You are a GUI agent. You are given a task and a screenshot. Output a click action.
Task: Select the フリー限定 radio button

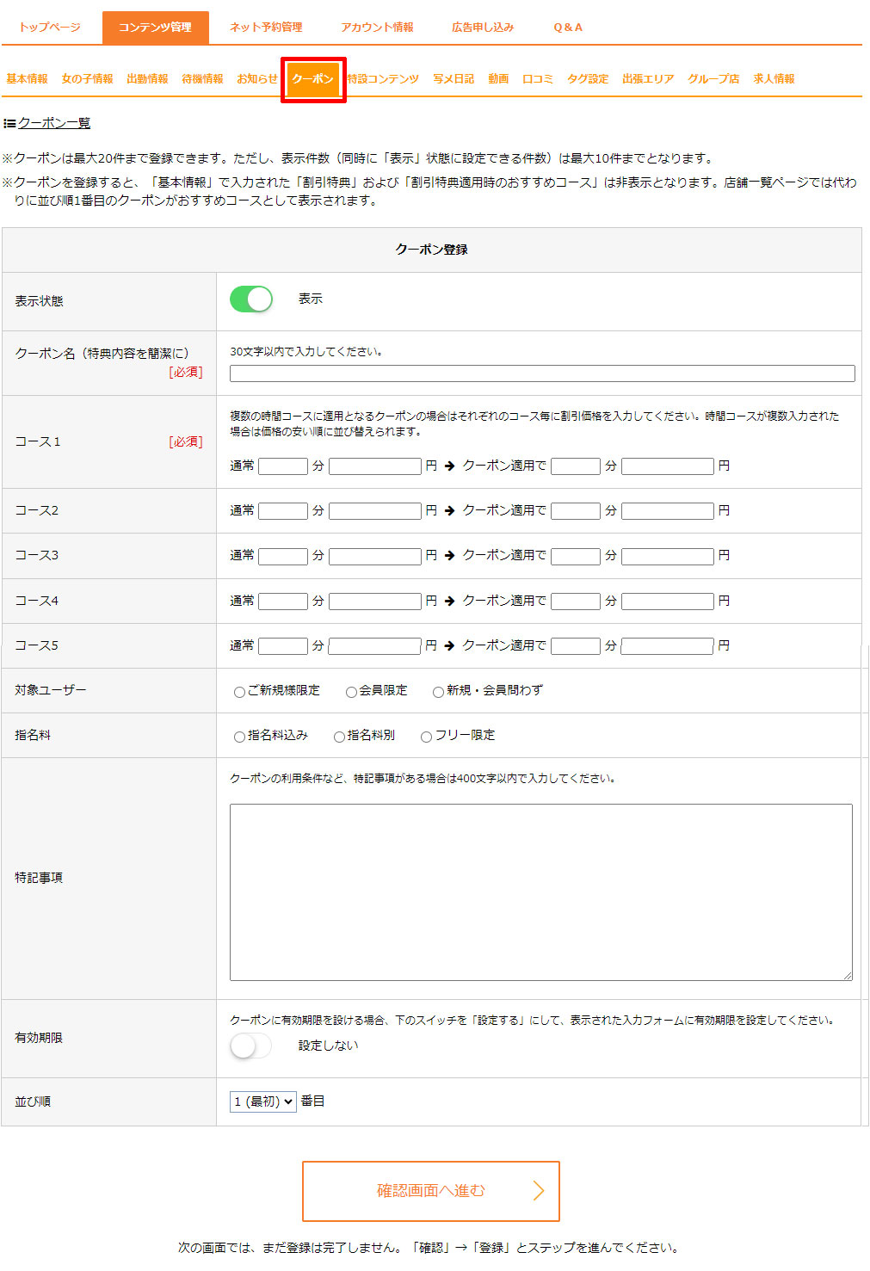coord(426,737)
